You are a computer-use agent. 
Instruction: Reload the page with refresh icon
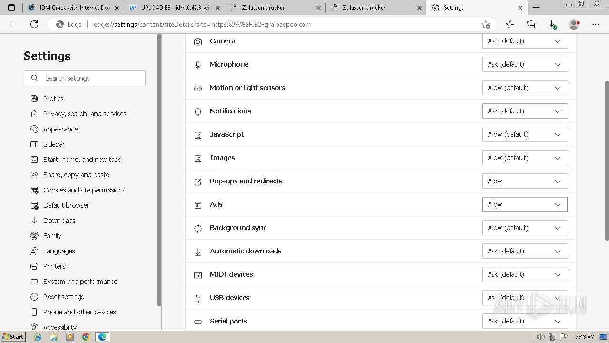pos(34,24)
